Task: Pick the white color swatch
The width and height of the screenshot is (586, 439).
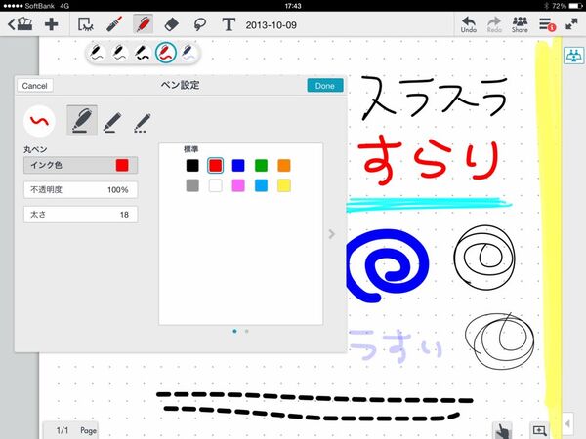Action: [x=215, y=185]
